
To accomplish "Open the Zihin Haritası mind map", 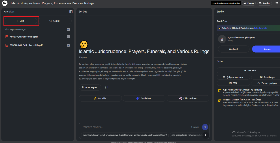I will (188, 98).
